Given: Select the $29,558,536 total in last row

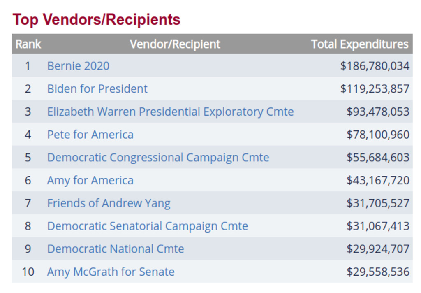Looking at the screenshot, I should tap(378, 272).
